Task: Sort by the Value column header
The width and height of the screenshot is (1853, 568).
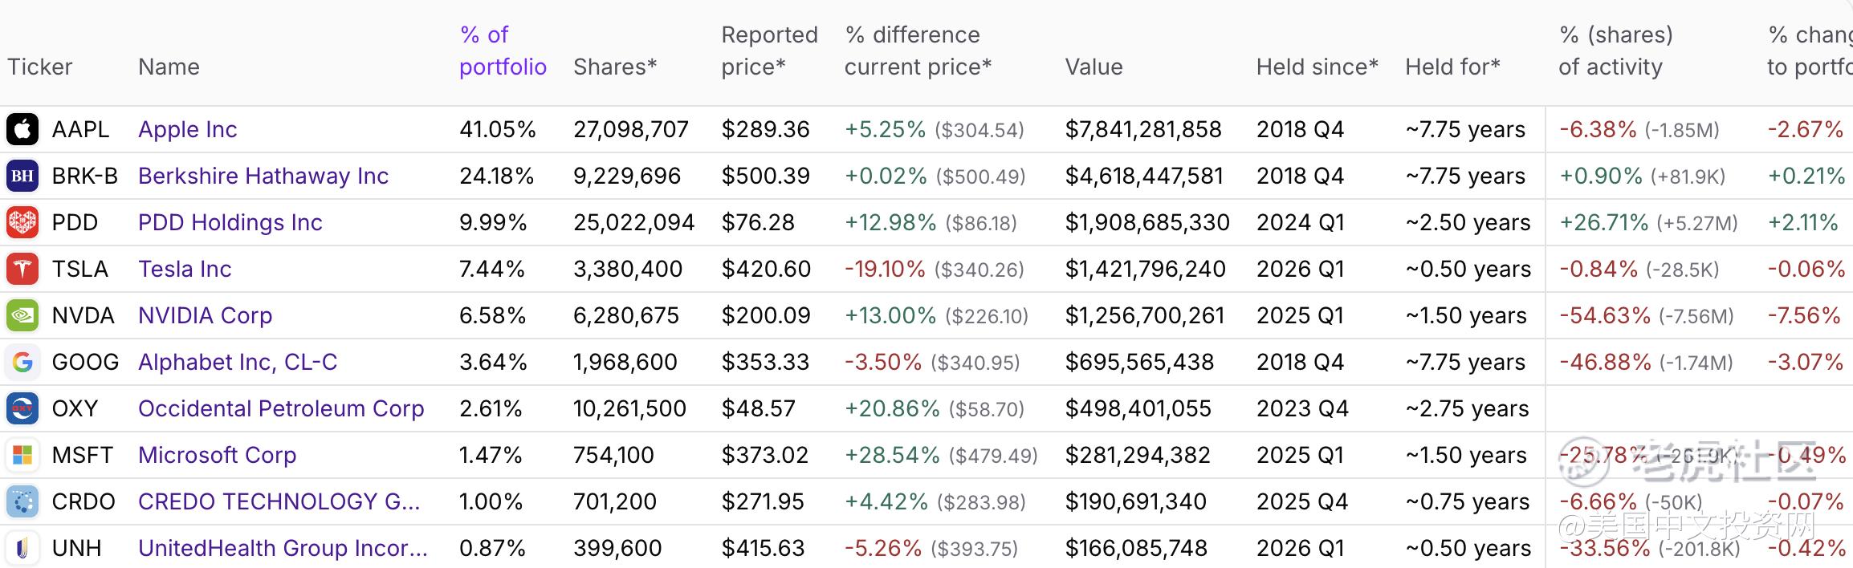Action: click(x=1093, y=67)
